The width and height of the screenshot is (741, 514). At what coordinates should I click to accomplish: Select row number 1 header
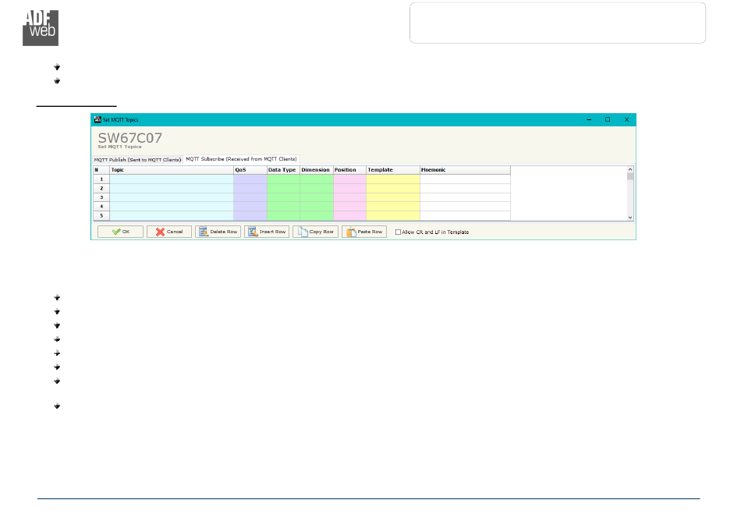(x=101, y=179)
